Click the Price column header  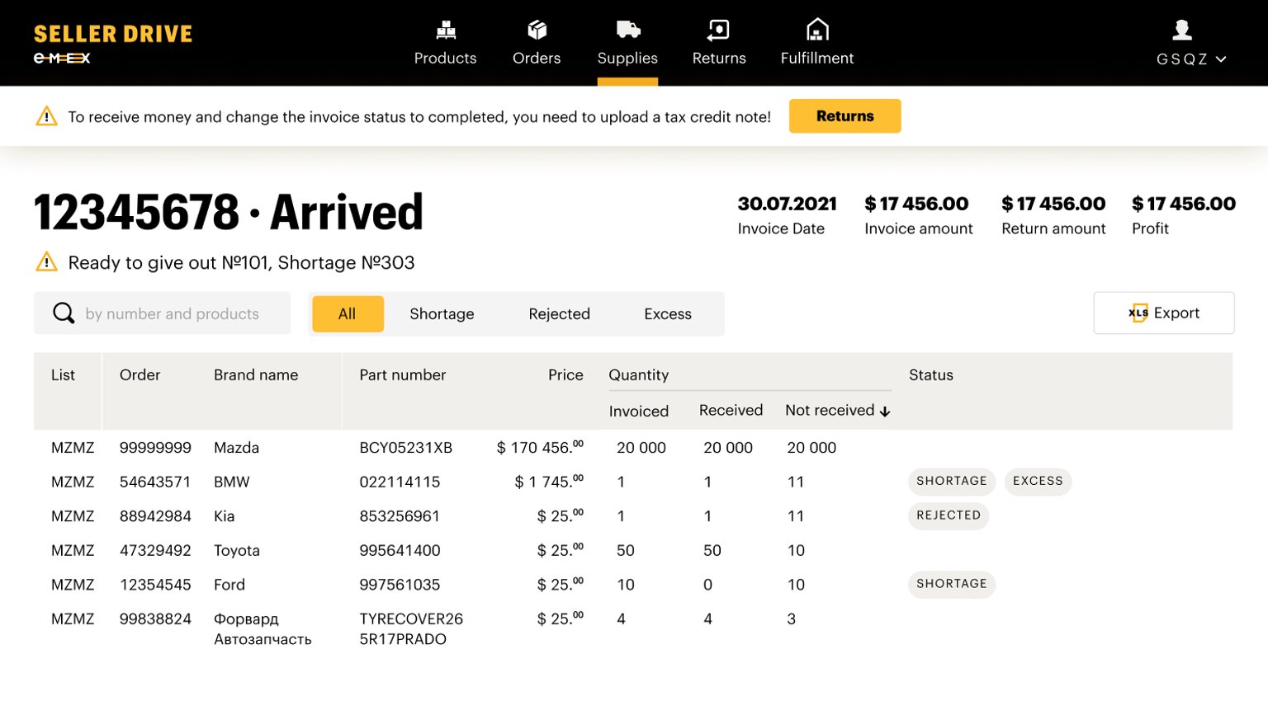[565, 375]
